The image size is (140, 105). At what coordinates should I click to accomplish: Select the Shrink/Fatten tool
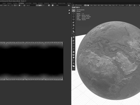[x=73, y=63]
